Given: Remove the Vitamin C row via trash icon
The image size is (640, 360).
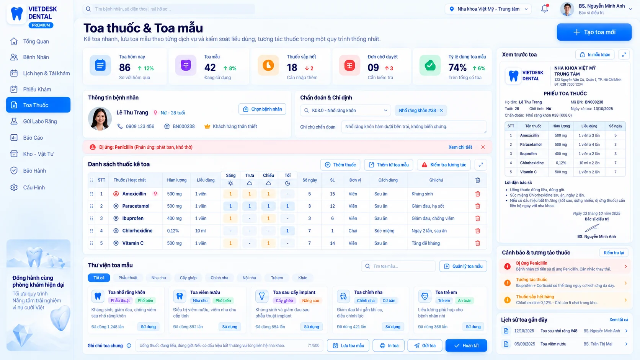Looking at the screenshot, I should click(478, 243).
